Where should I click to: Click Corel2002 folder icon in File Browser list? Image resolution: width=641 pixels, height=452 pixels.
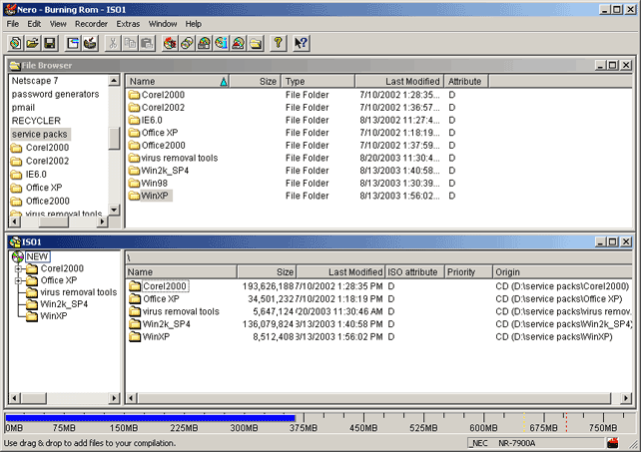tap(134, 107)
